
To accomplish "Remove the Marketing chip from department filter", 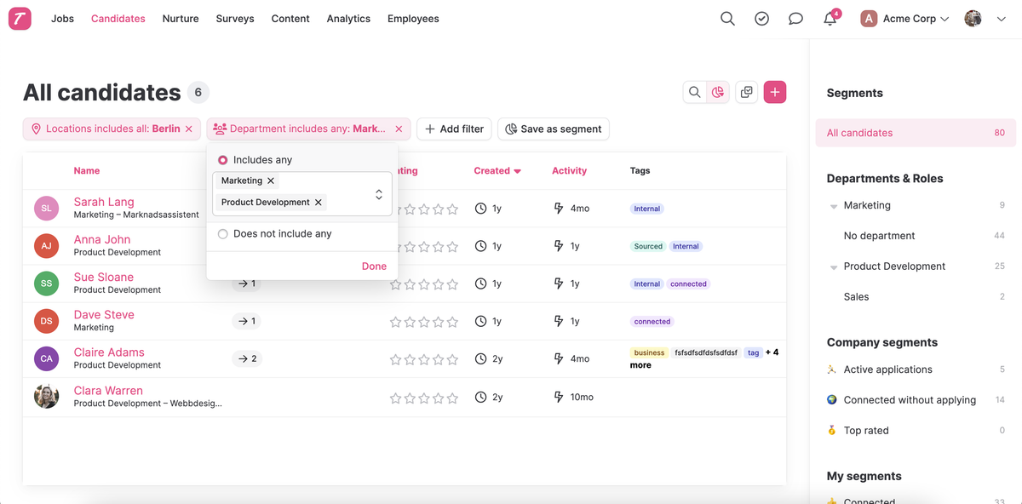I will (x=271, y=180).
